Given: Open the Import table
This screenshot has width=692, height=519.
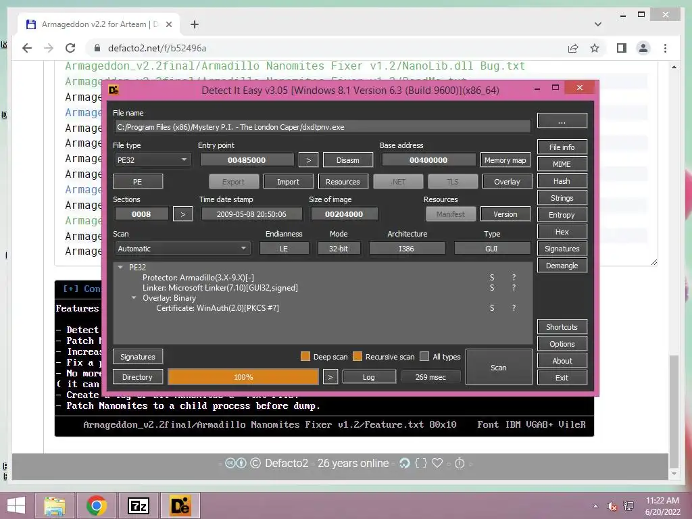Looking at the screenshot, I should (x=288, y=181).
